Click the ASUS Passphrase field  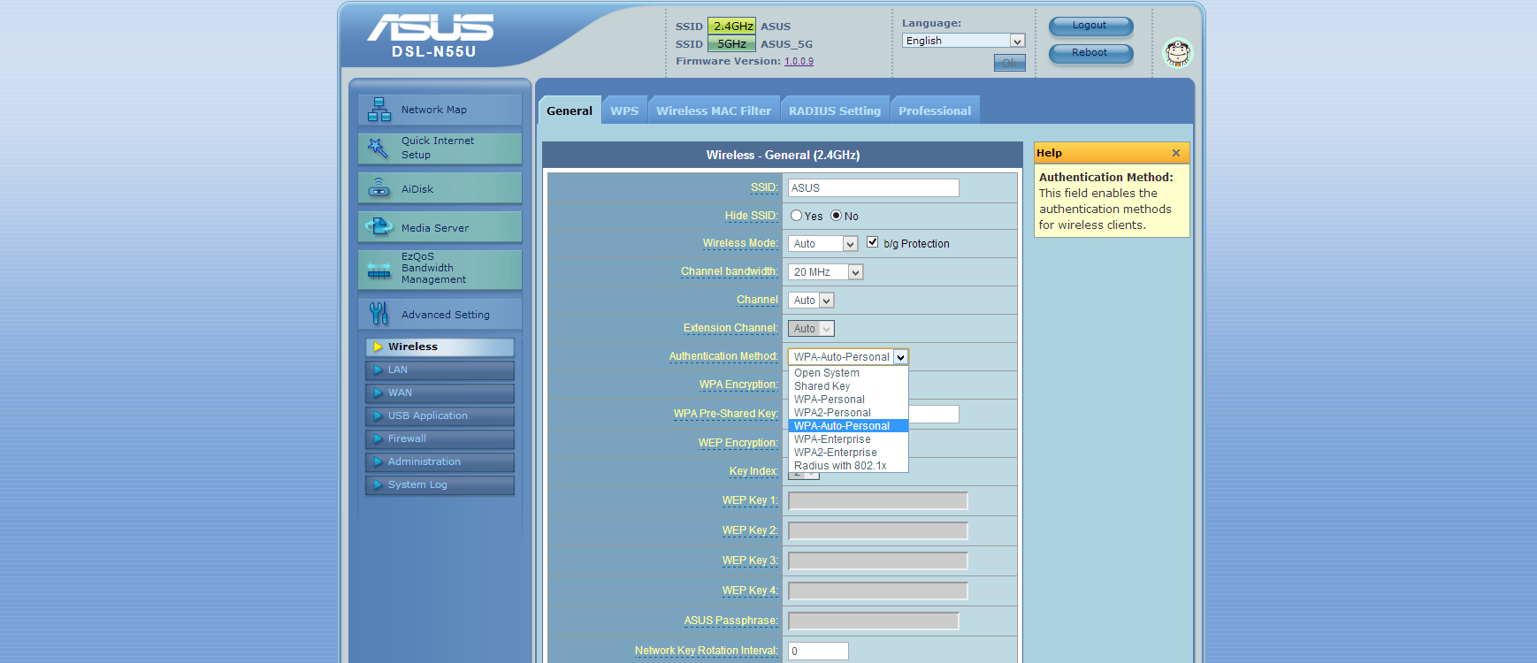coord(874,621)
